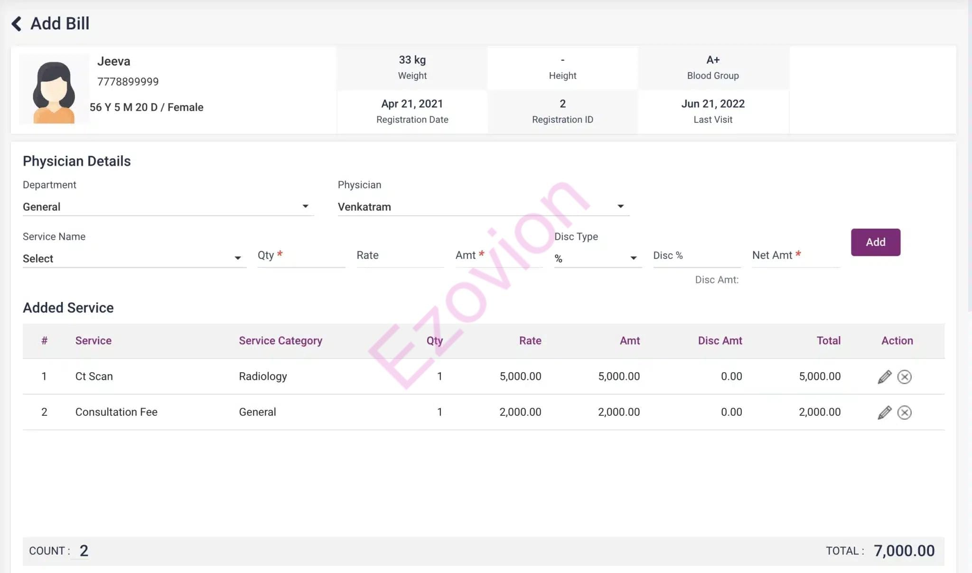Edit the Consultation Fee row
Image resolution: width=972 pixels, height=573 pixels.
coord(884,413)
